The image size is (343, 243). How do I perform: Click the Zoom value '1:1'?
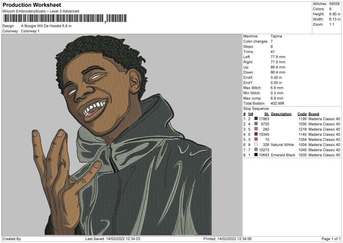332,24
